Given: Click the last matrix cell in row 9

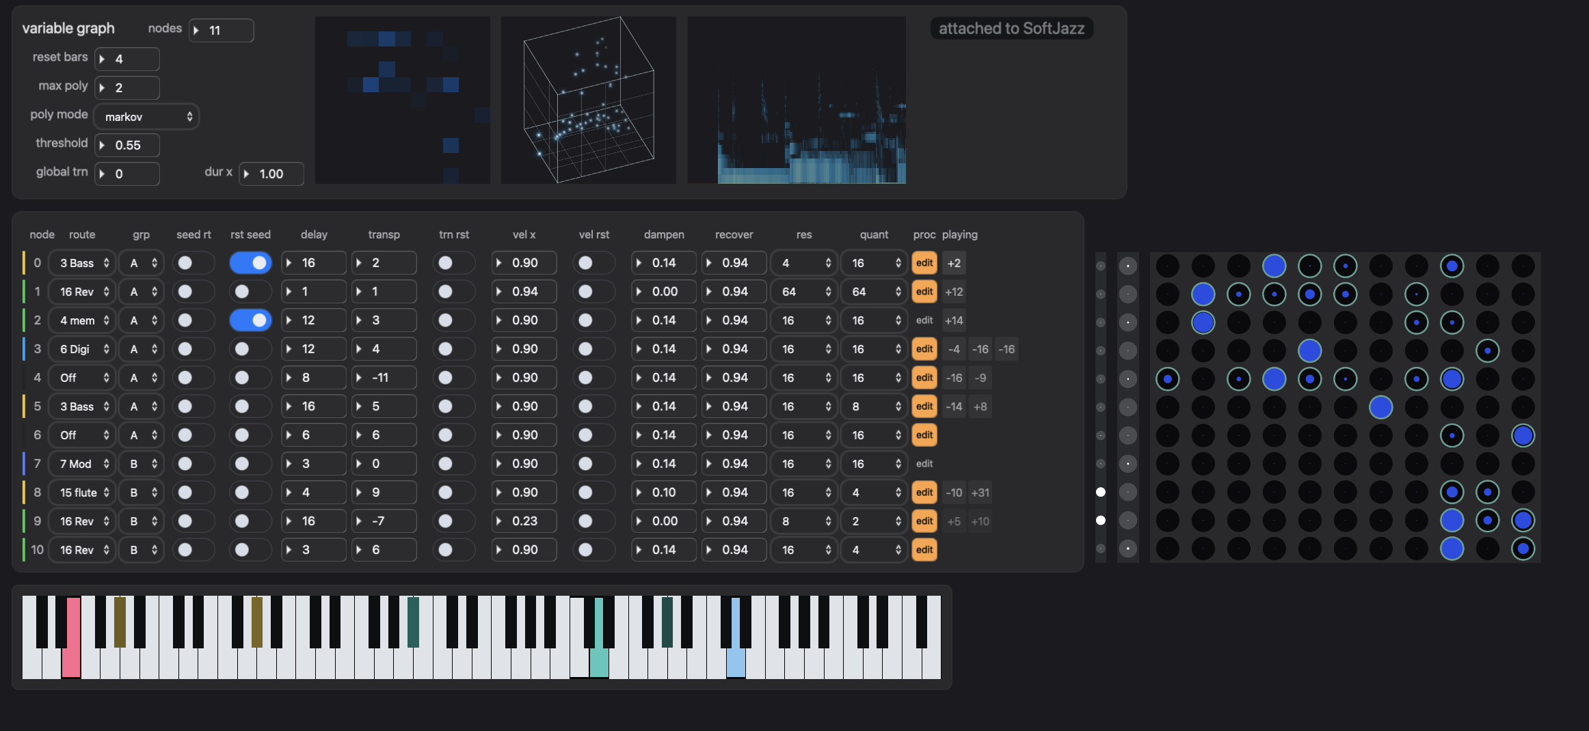Looking at the screenshot, I should [x=1523, y=521].
